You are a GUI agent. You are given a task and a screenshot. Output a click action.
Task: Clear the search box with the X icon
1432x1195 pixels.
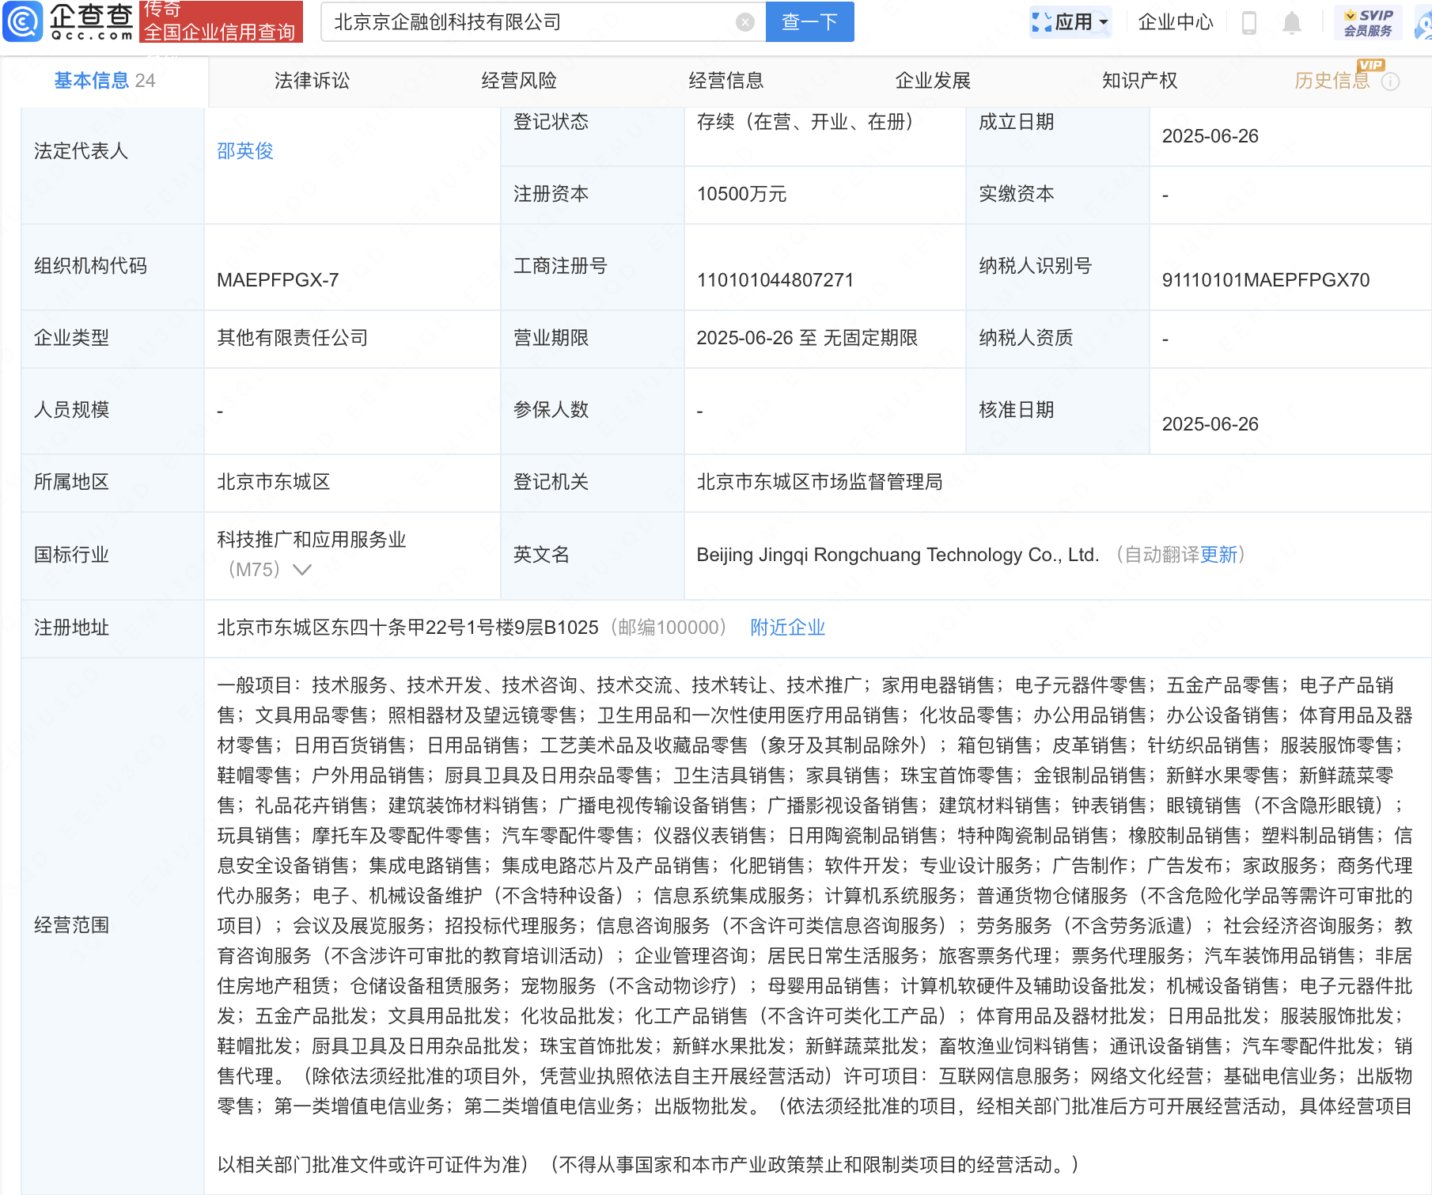tap(744, 22)
